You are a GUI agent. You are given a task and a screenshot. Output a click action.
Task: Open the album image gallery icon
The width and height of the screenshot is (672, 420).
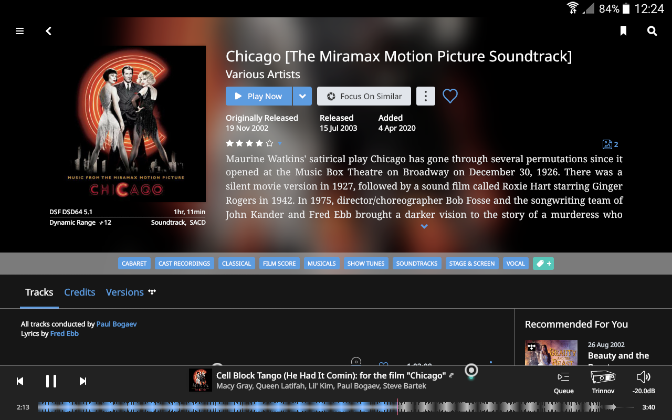(x=610, y=144)
